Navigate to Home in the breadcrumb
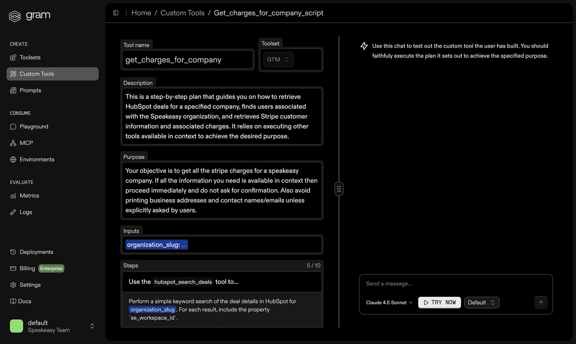The image size is (576, 344). tap(141, 12)
